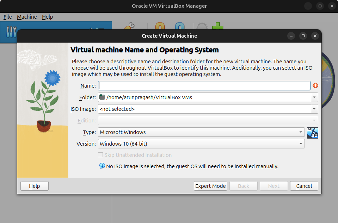This screenshot has height=223, width=338.
Task: Close the Create Virtual Machine dialog
Action: click(315, 36)
